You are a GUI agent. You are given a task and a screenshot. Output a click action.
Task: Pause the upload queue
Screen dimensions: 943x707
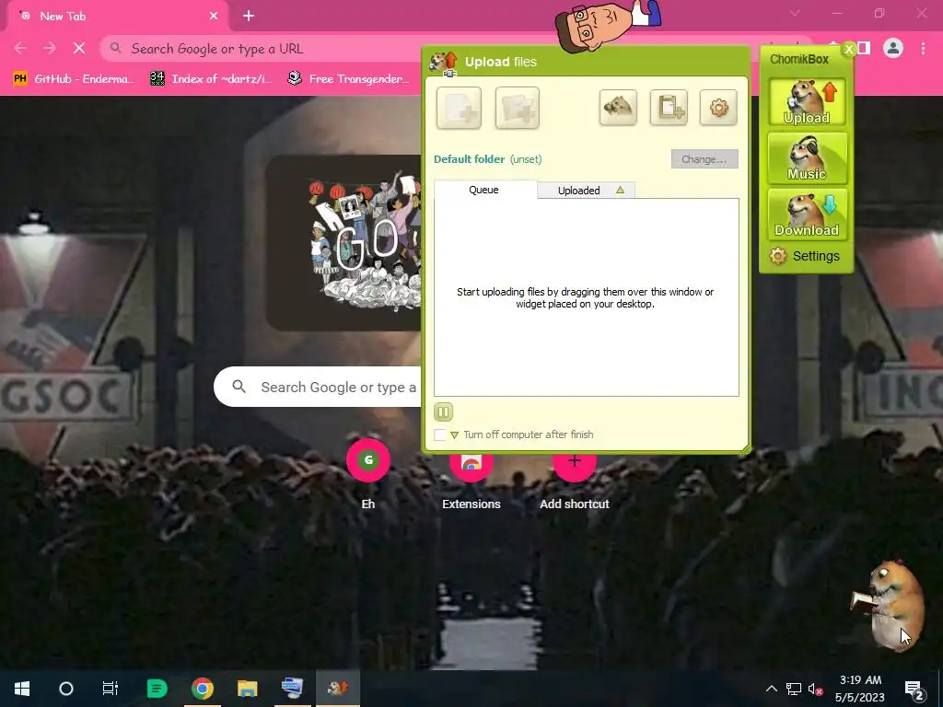[x=443, y=411]
